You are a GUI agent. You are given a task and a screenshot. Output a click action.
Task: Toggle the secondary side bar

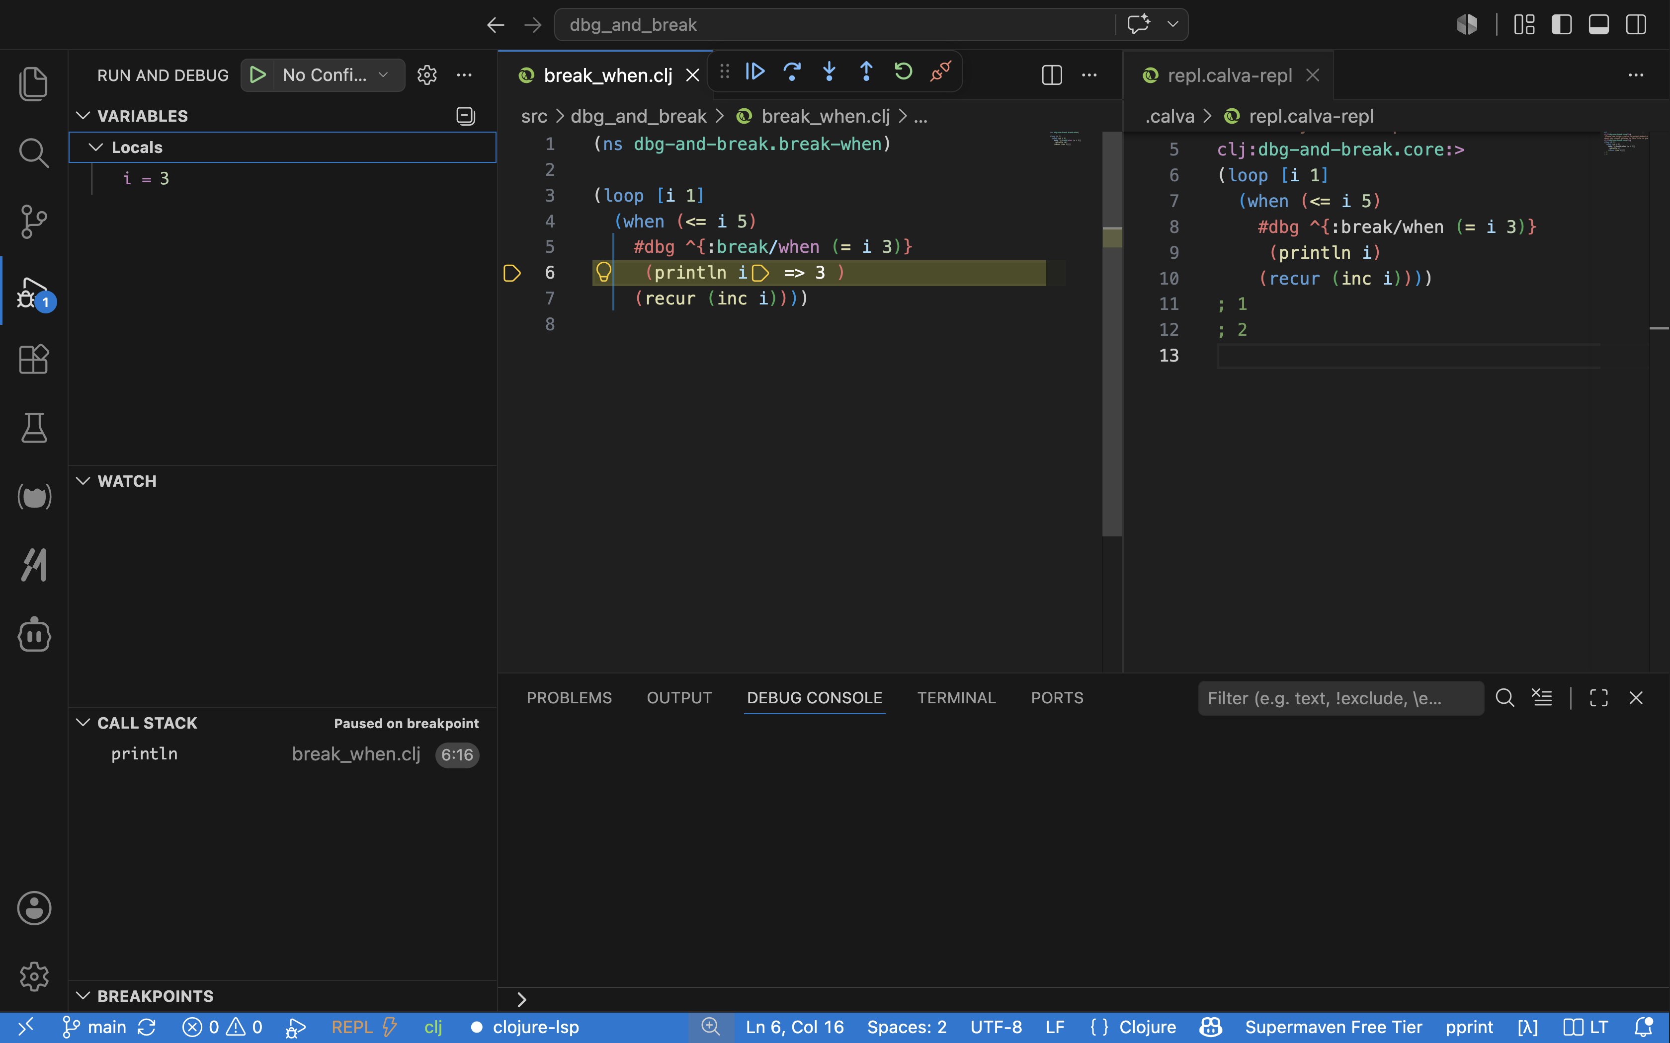point(1636,25)
